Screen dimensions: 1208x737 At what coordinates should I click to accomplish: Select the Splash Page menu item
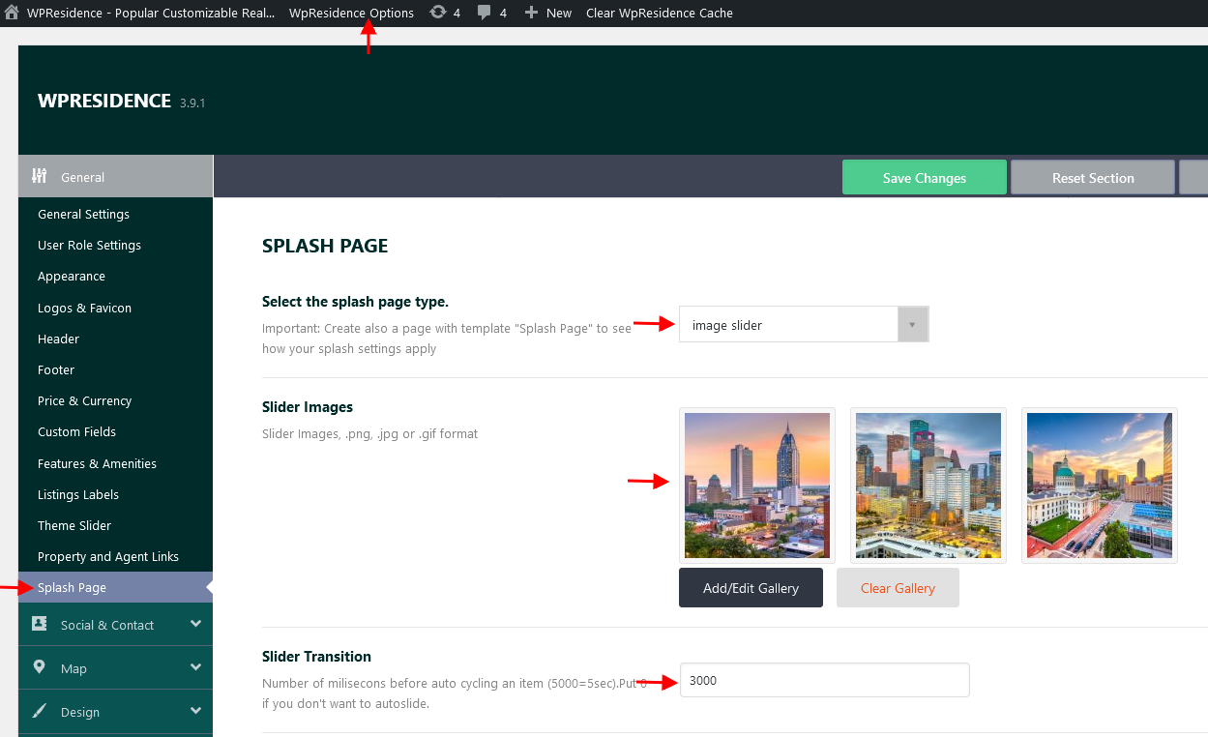pos(115,587)
